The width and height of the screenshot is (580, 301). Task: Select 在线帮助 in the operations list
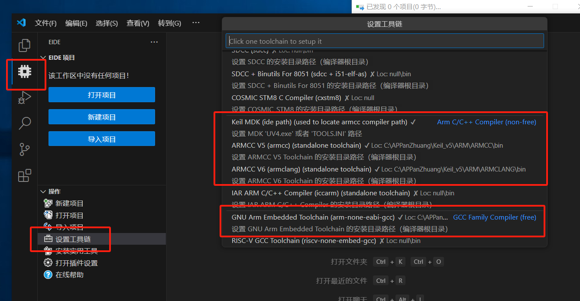[x=102, y=275]
